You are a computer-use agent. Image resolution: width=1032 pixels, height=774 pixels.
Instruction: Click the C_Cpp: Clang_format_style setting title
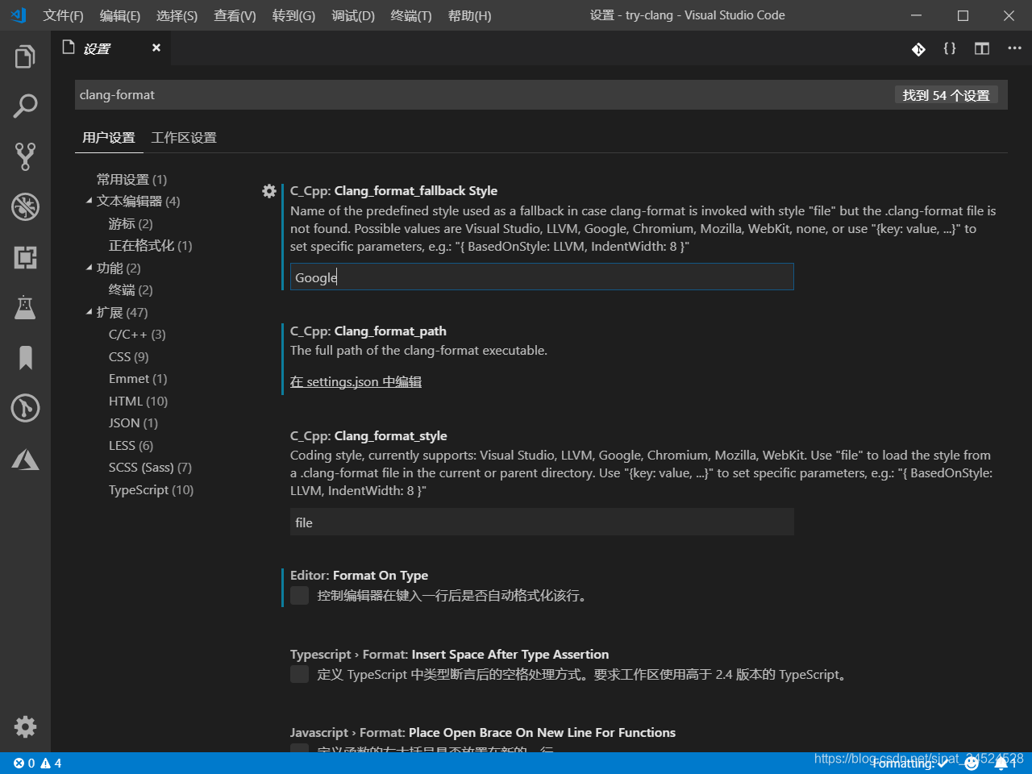(368, 435)
